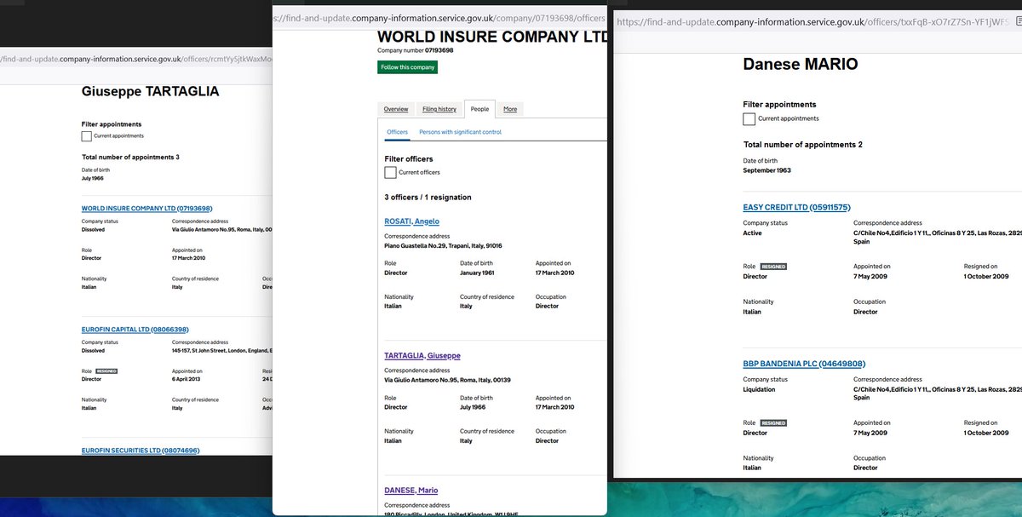The image size is (1022, 517).
Task: Open WORLD INSURE COMPANY LTD (07193698) link
Action: (x=146, y=209)
